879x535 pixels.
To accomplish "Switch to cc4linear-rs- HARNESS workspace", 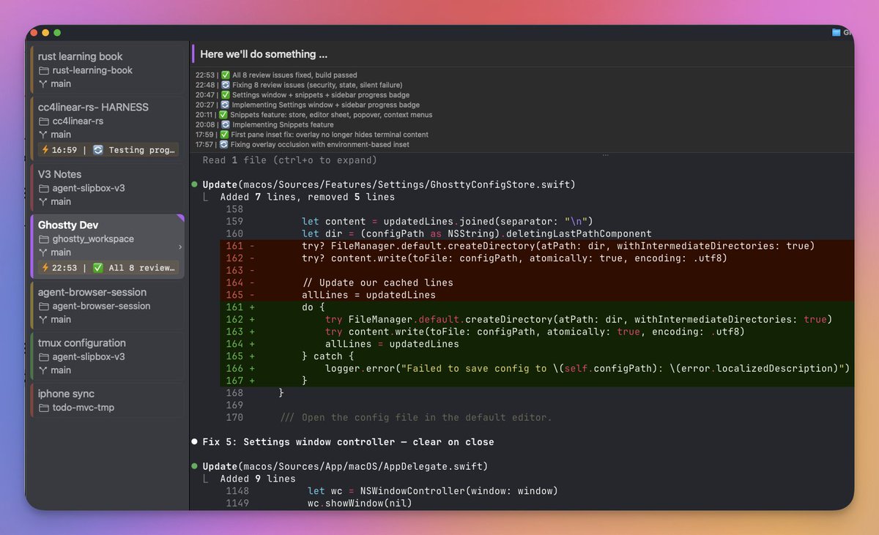I will (107, 129).
